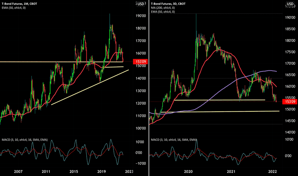Click the 153'09 price label on left chart
The width and height of the screenshot is (298, 176).
click(140, 62)
